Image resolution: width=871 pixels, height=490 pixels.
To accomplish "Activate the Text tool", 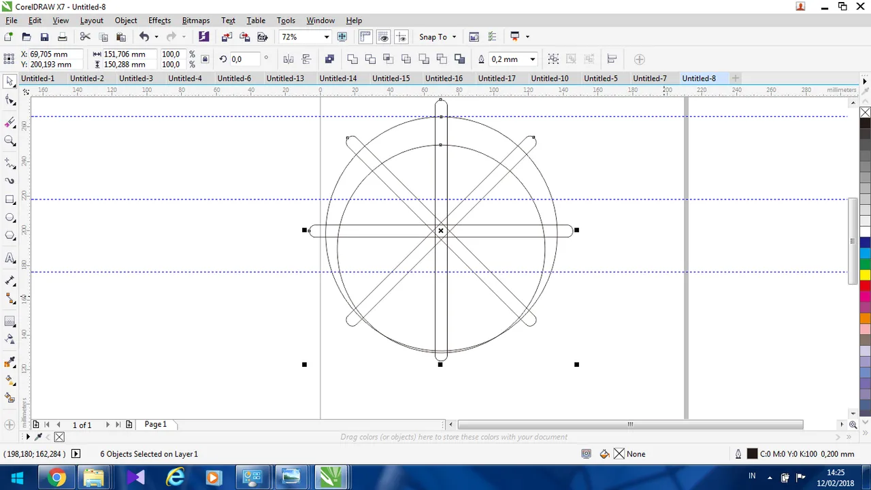I will (x=10, y=258).
